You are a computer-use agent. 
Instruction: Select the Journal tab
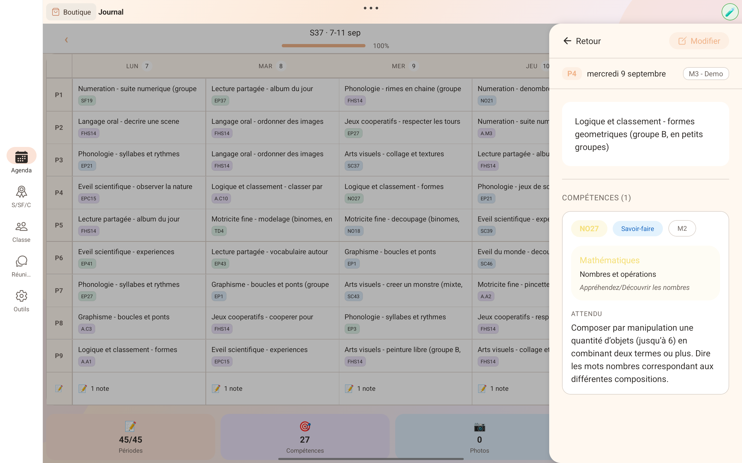tap(111, 12)
